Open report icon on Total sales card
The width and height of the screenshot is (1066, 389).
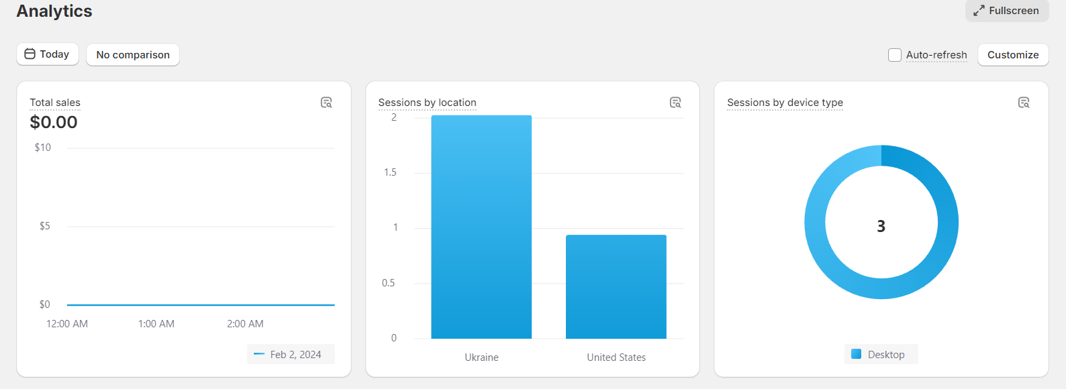click(326, 103)
